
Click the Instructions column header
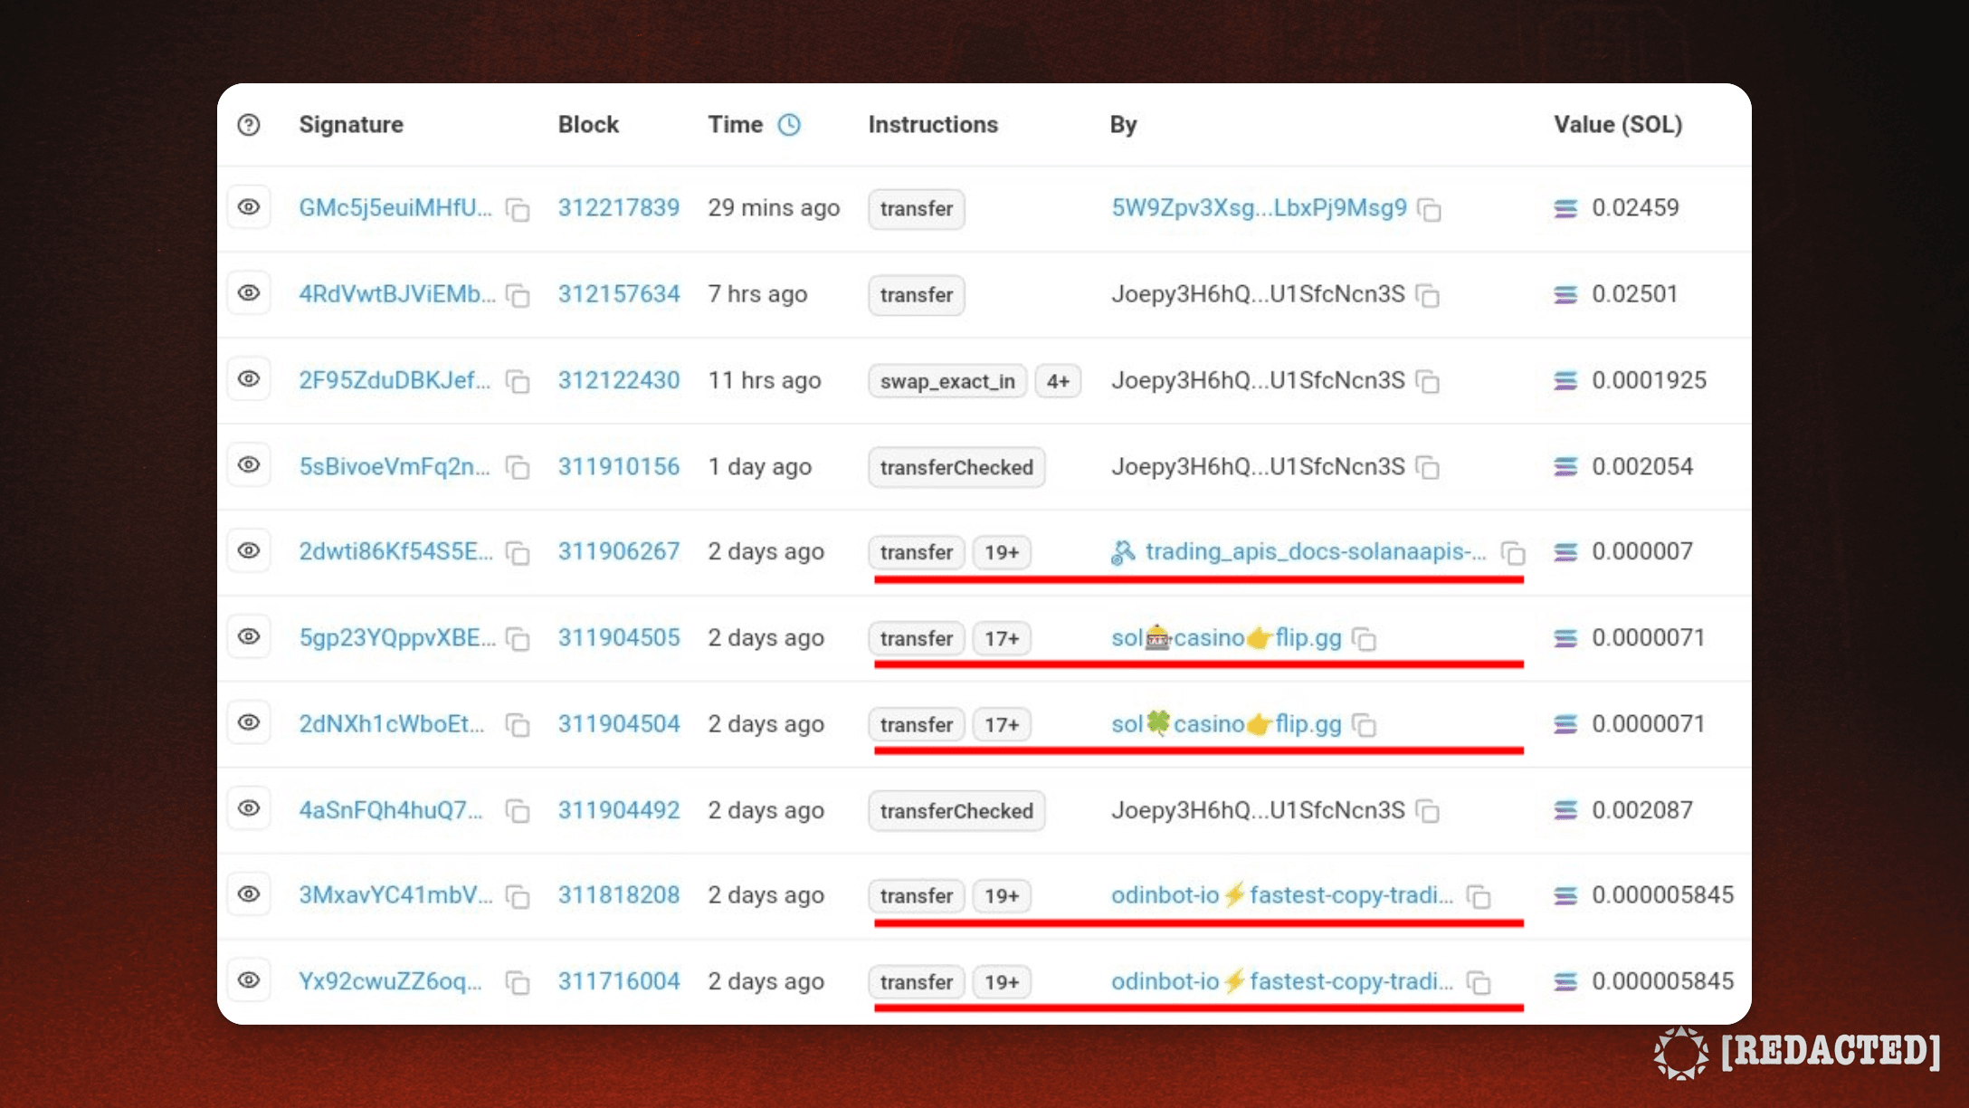[933, 125]
